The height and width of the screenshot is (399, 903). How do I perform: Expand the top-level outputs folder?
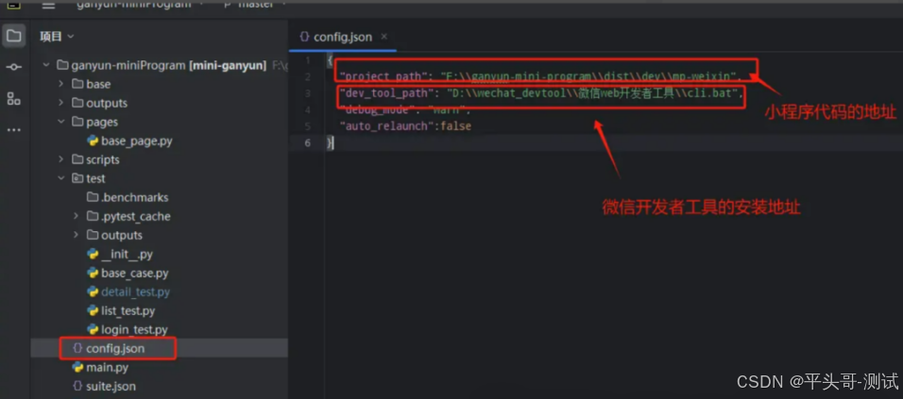[61, 103]
